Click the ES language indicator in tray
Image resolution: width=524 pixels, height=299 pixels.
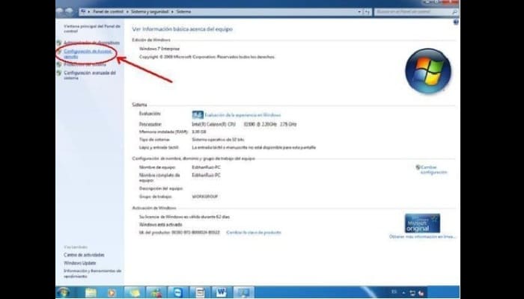coord(394,292)
